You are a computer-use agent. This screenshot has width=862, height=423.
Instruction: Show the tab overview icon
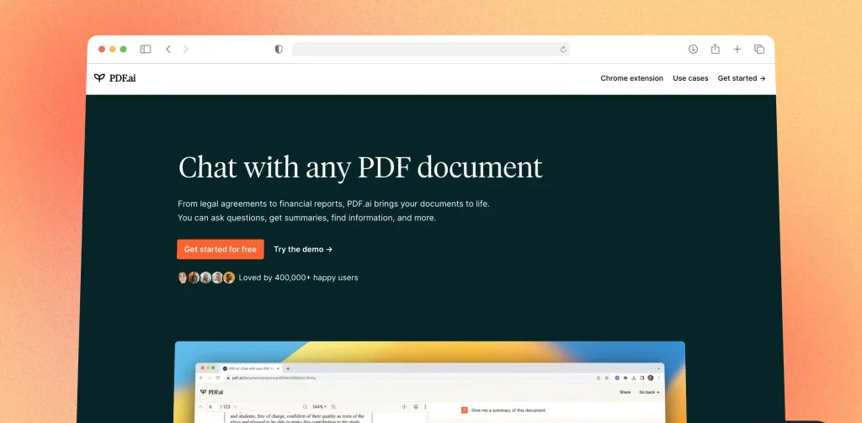(758, 50)
